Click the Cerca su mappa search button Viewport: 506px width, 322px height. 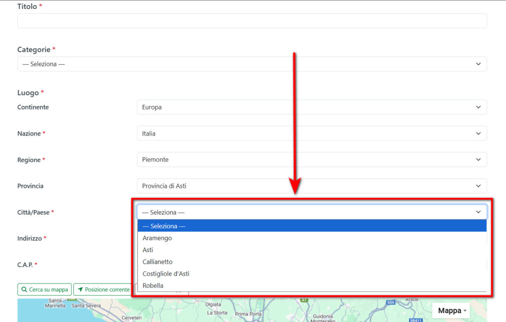pyautogui.click(x=44, y=289)
